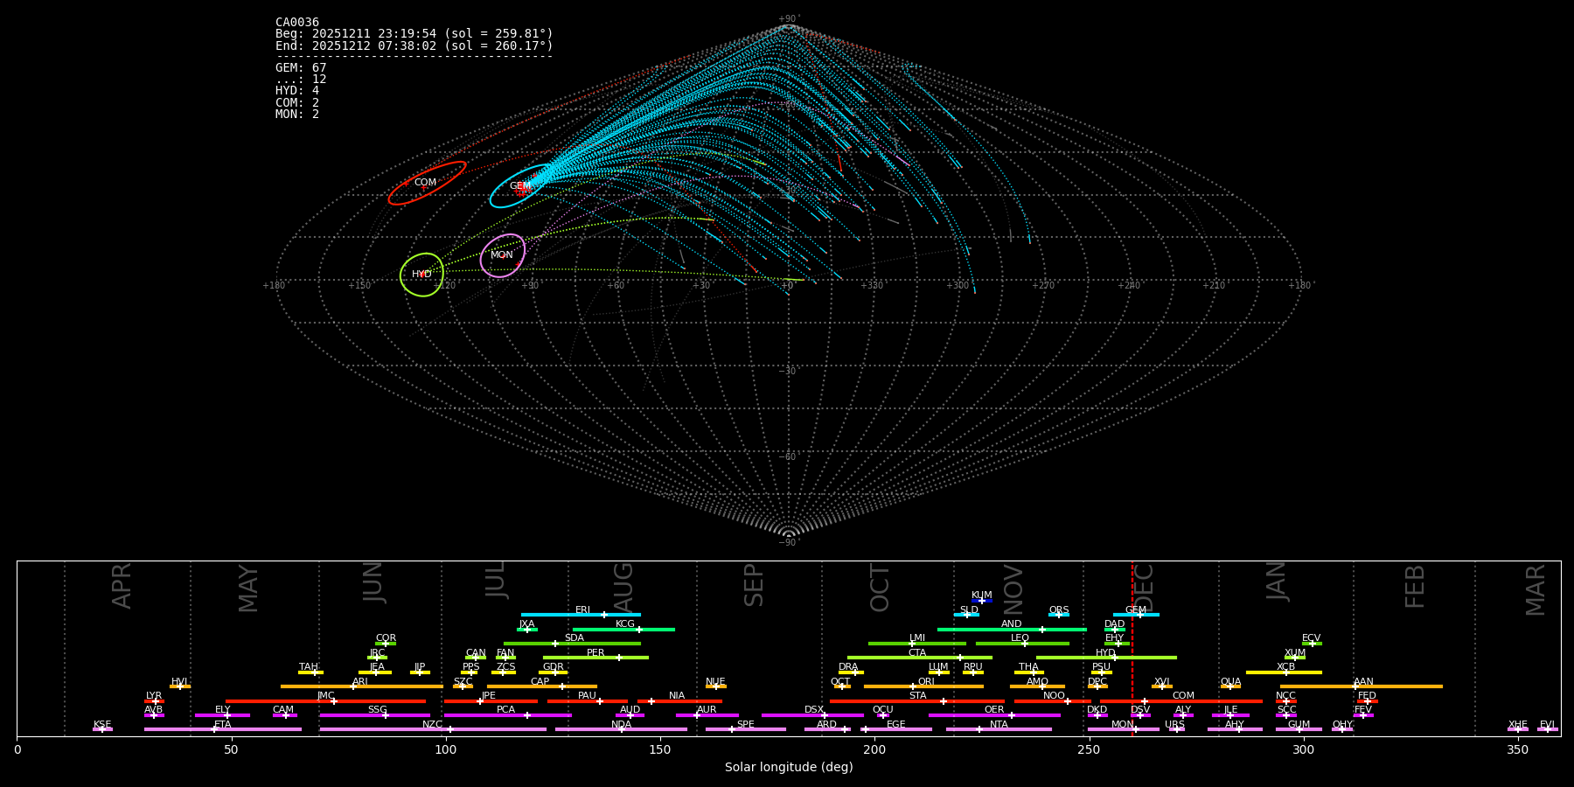
Task: Click the -90° label at sky map bottom
Action: click(789, 542)
